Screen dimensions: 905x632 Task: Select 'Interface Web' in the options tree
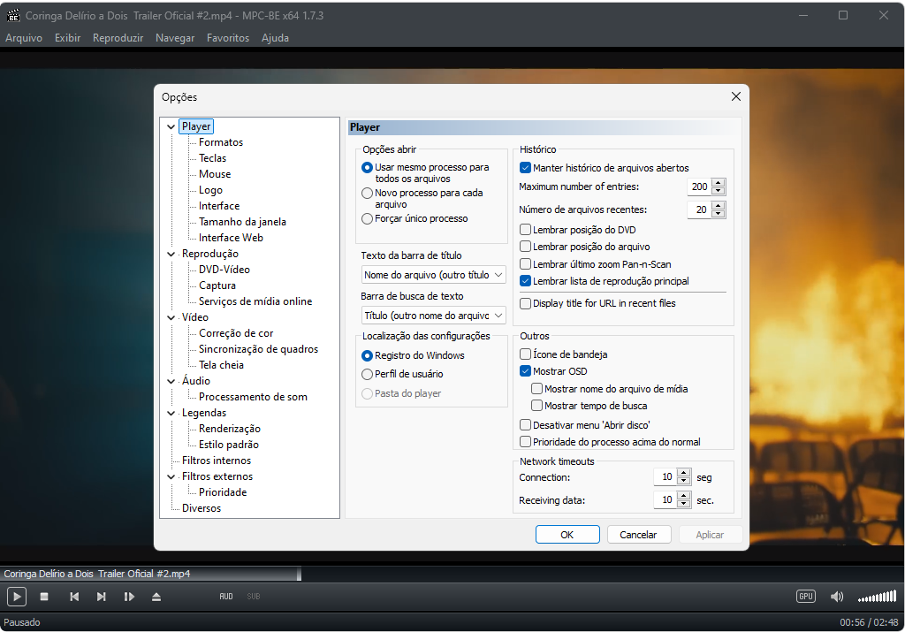231,238
